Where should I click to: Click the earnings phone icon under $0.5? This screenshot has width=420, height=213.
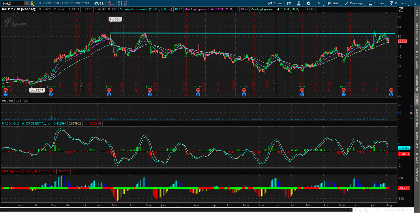click(x=109, y=90)
